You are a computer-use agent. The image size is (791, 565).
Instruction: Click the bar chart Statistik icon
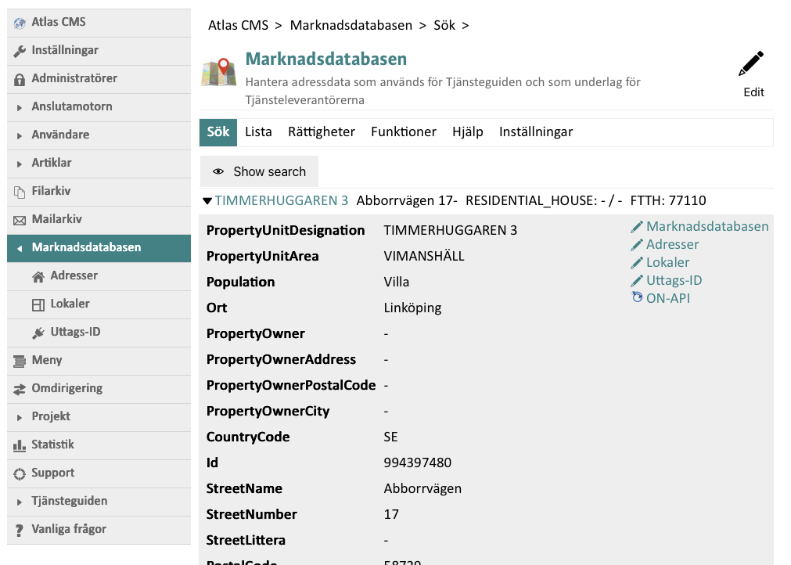click(x=20, y=445)
